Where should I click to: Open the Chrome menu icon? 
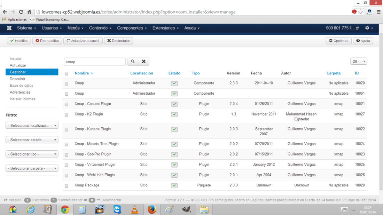(378, 12)
